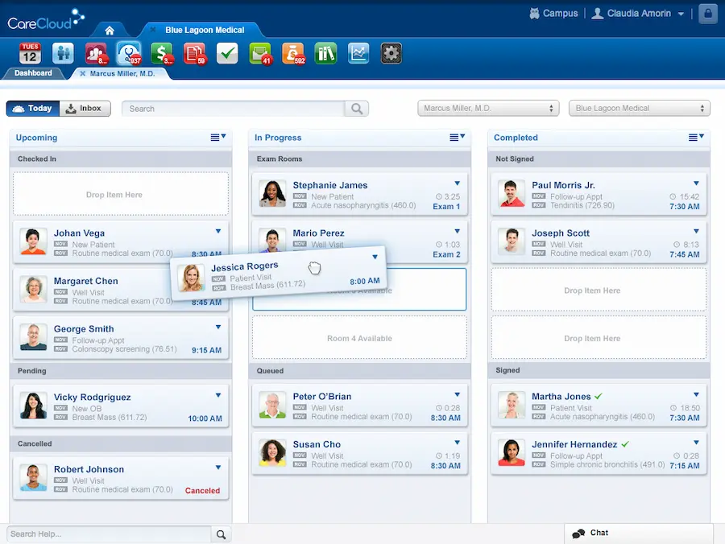Click the lock icon in the top bar

pyautogui.click(x=706, y=13)
